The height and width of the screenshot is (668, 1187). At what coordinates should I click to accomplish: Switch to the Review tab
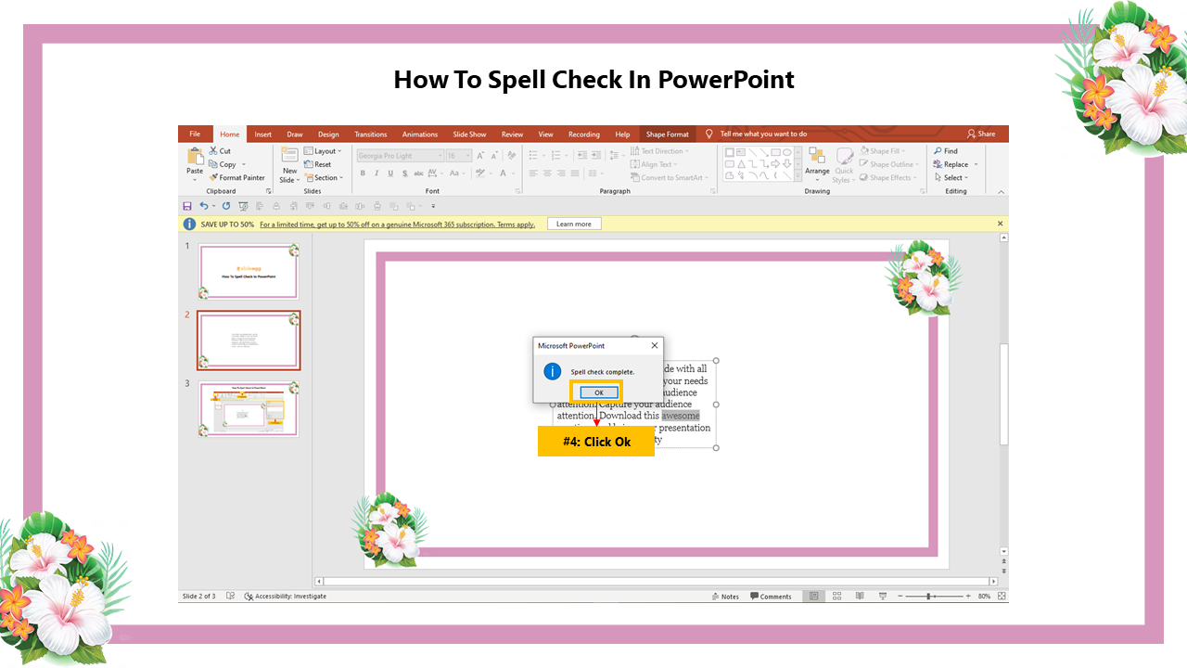click(x=512, y=134)
